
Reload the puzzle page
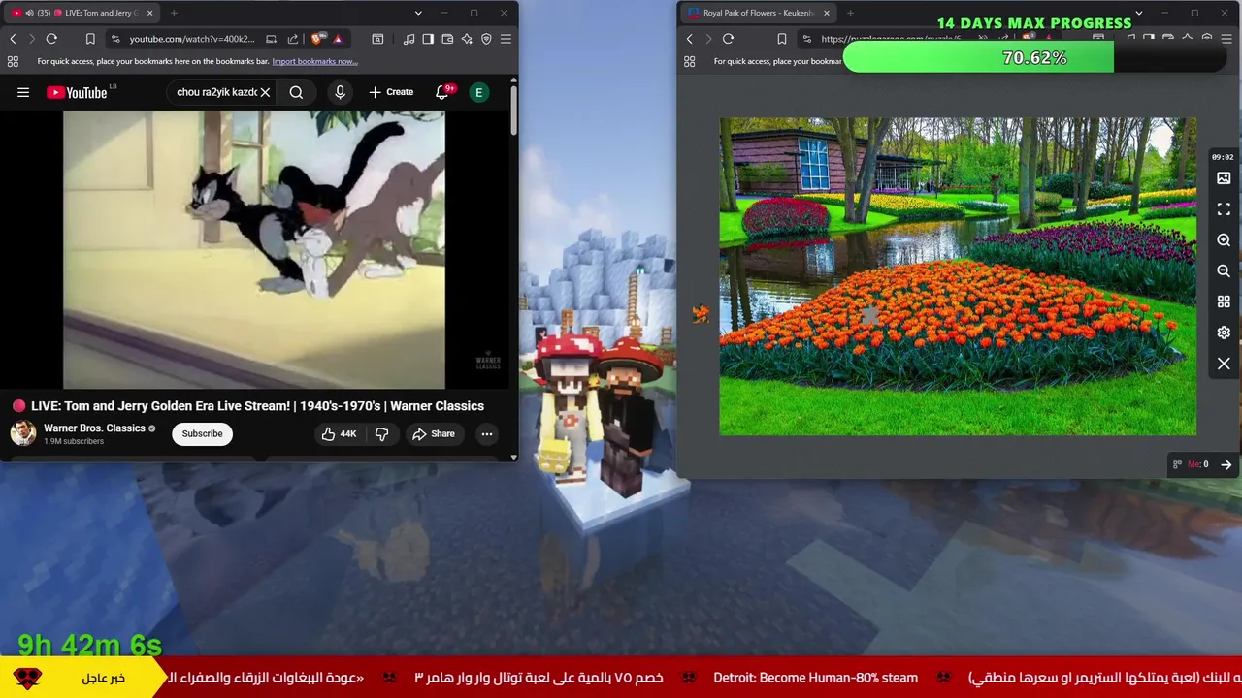pyautogui.click(x=728, y=39)
